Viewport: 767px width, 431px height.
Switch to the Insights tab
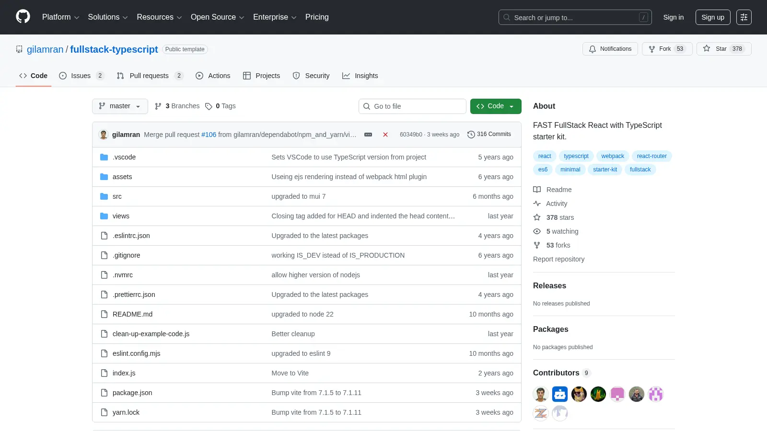360,76
